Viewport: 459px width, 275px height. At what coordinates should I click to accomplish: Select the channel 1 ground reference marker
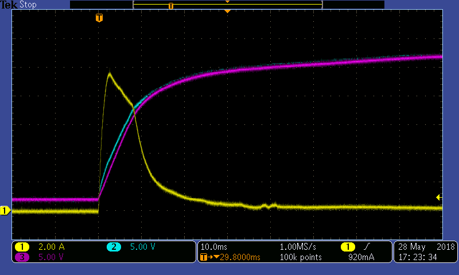tap(5, 210)
